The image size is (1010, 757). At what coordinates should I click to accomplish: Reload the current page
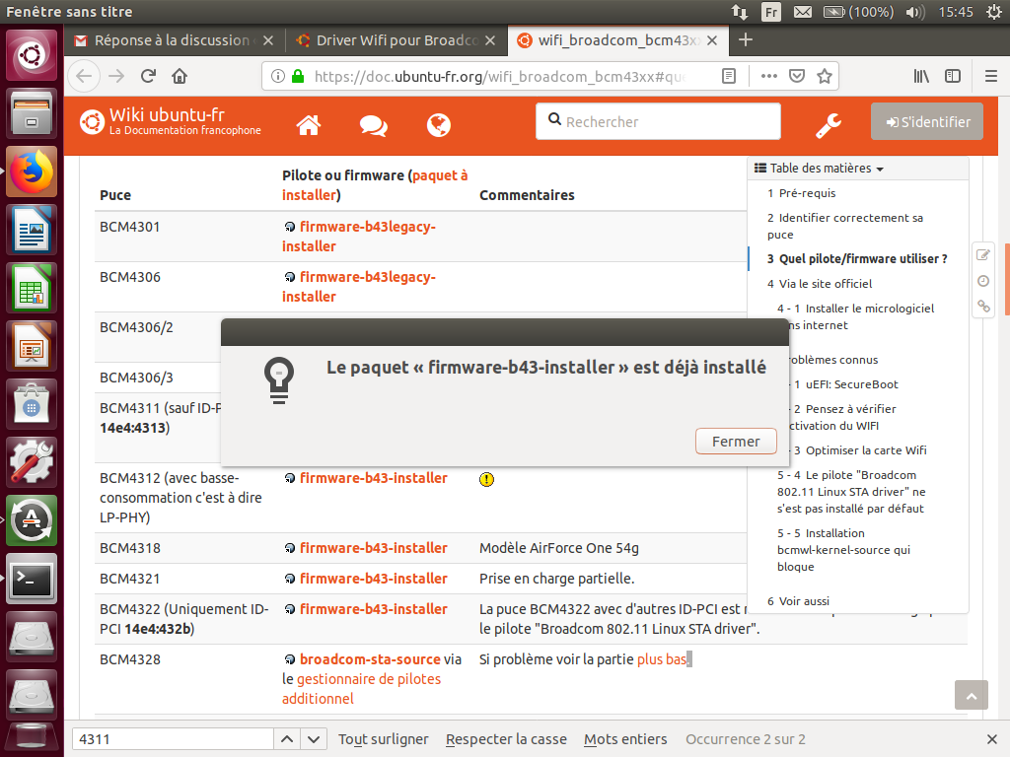148,77
